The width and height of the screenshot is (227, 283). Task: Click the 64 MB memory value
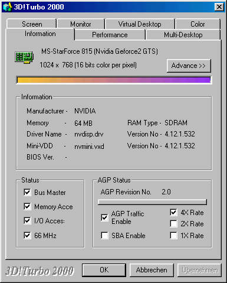[x=83, y=123]
